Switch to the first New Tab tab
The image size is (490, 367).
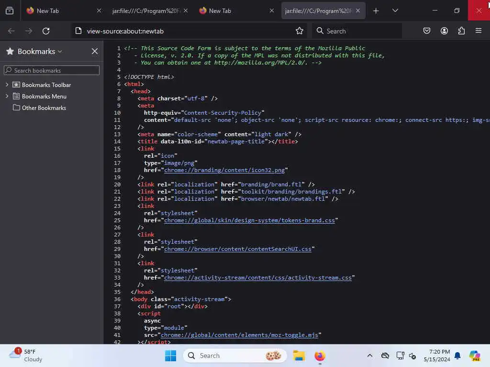[63, 11]
